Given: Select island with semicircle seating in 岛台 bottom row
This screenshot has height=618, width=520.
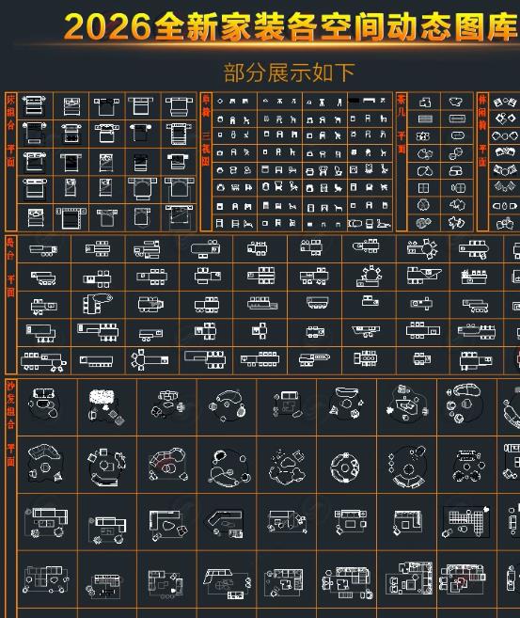Looking at the screenshot, I should pos(150,360).
